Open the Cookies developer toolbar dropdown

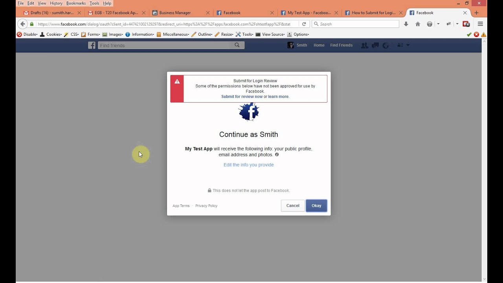tap(51, 34)
